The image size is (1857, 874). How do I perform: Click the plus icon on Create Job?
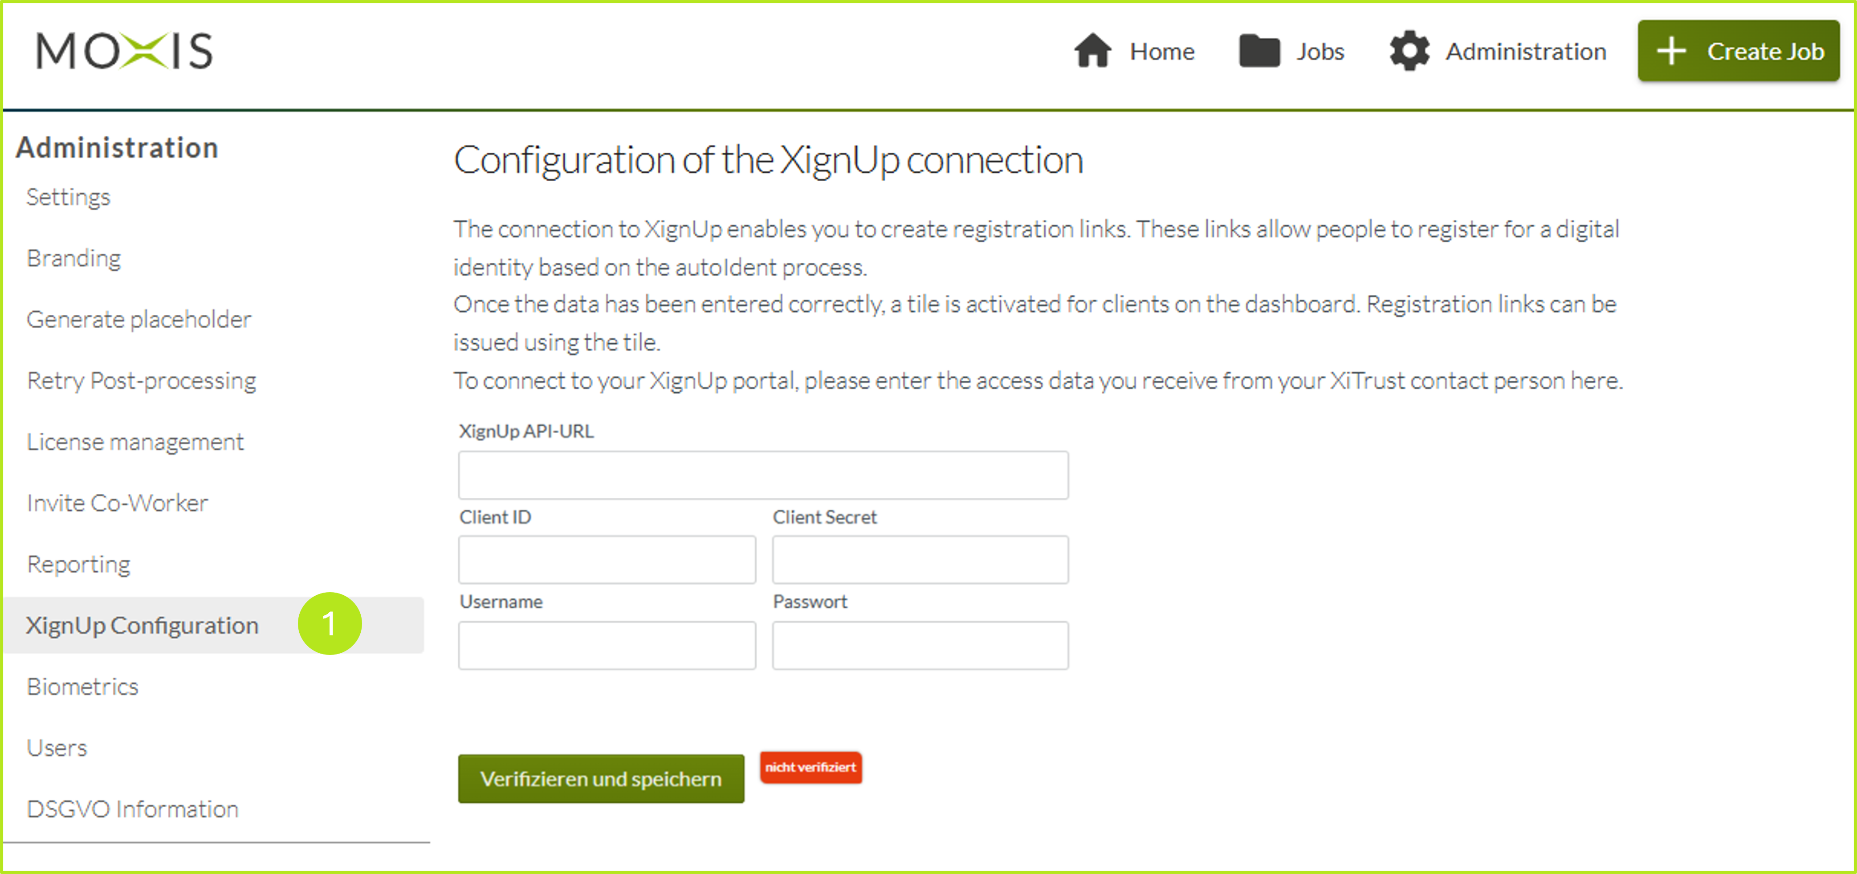click(1670, 51)
